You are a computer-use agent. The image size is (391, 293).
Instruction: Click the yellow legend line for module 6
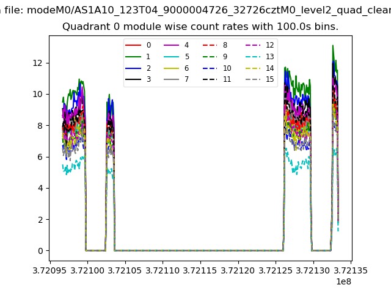coord(171,68)
